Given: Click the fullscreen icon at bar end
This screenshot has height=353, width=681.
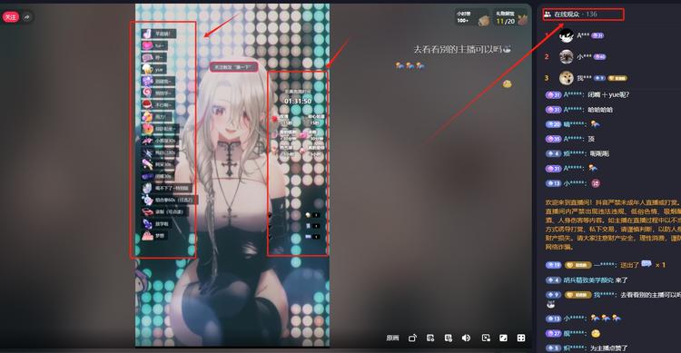Looking at the screenshot, I should click(x=521, y=338).
